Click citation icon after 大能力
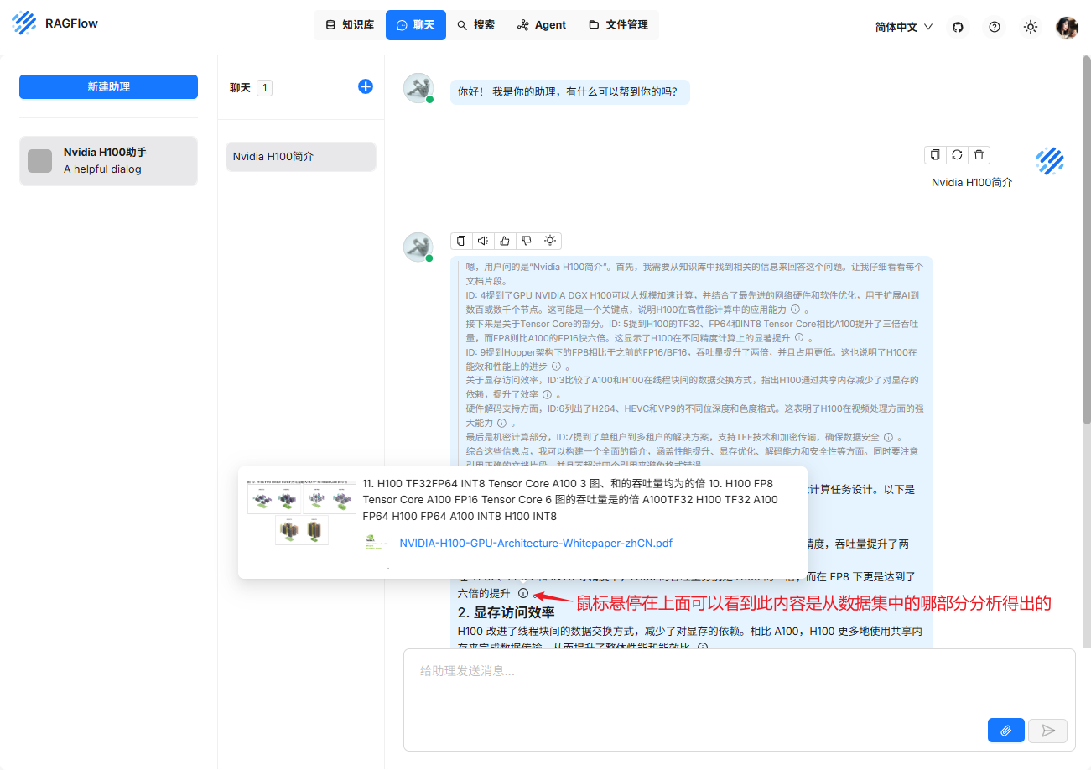This screenshot has height=770, width=1091. pyautogui.click(x=501, y=424)
